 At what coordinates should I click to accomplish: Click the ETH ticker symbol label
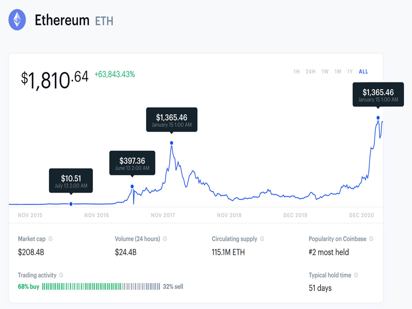[x=104, y=21]
